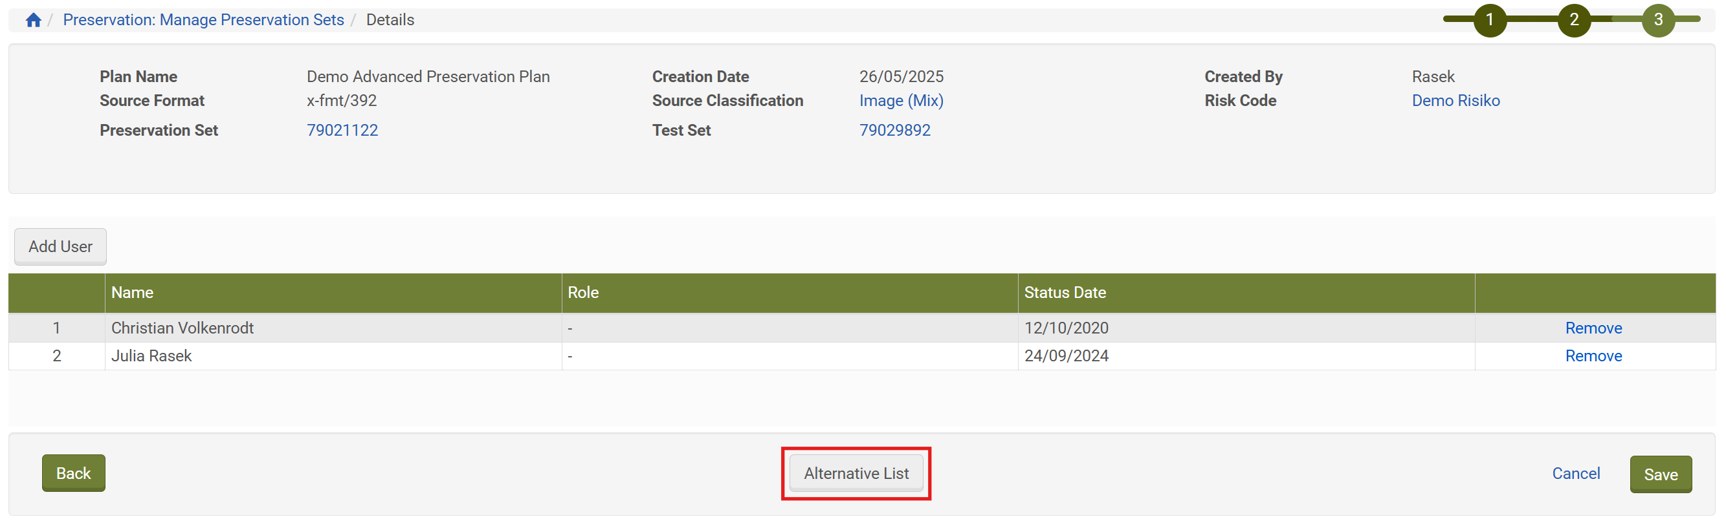Open preservation set 79021122 link
This screenshot has height=530, width=1726.
342,130
